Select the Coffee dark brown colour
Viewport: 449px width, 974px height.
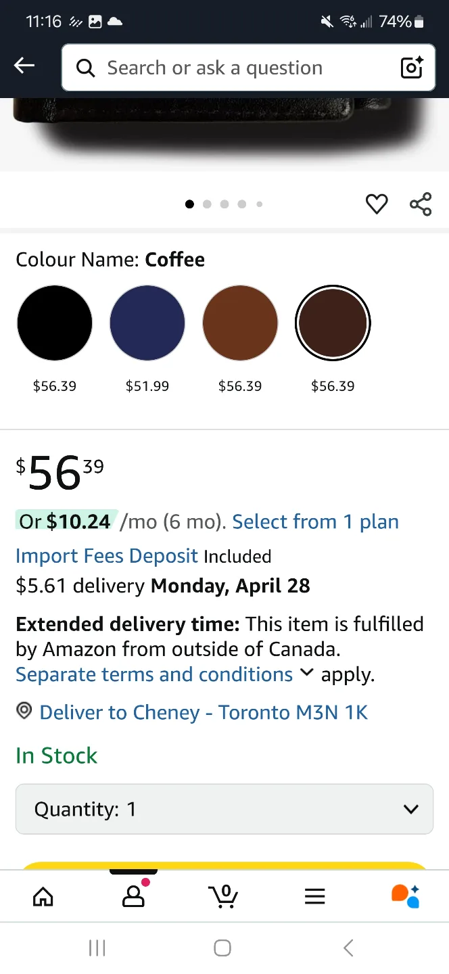pyautogui.click(x=333, y=323)
